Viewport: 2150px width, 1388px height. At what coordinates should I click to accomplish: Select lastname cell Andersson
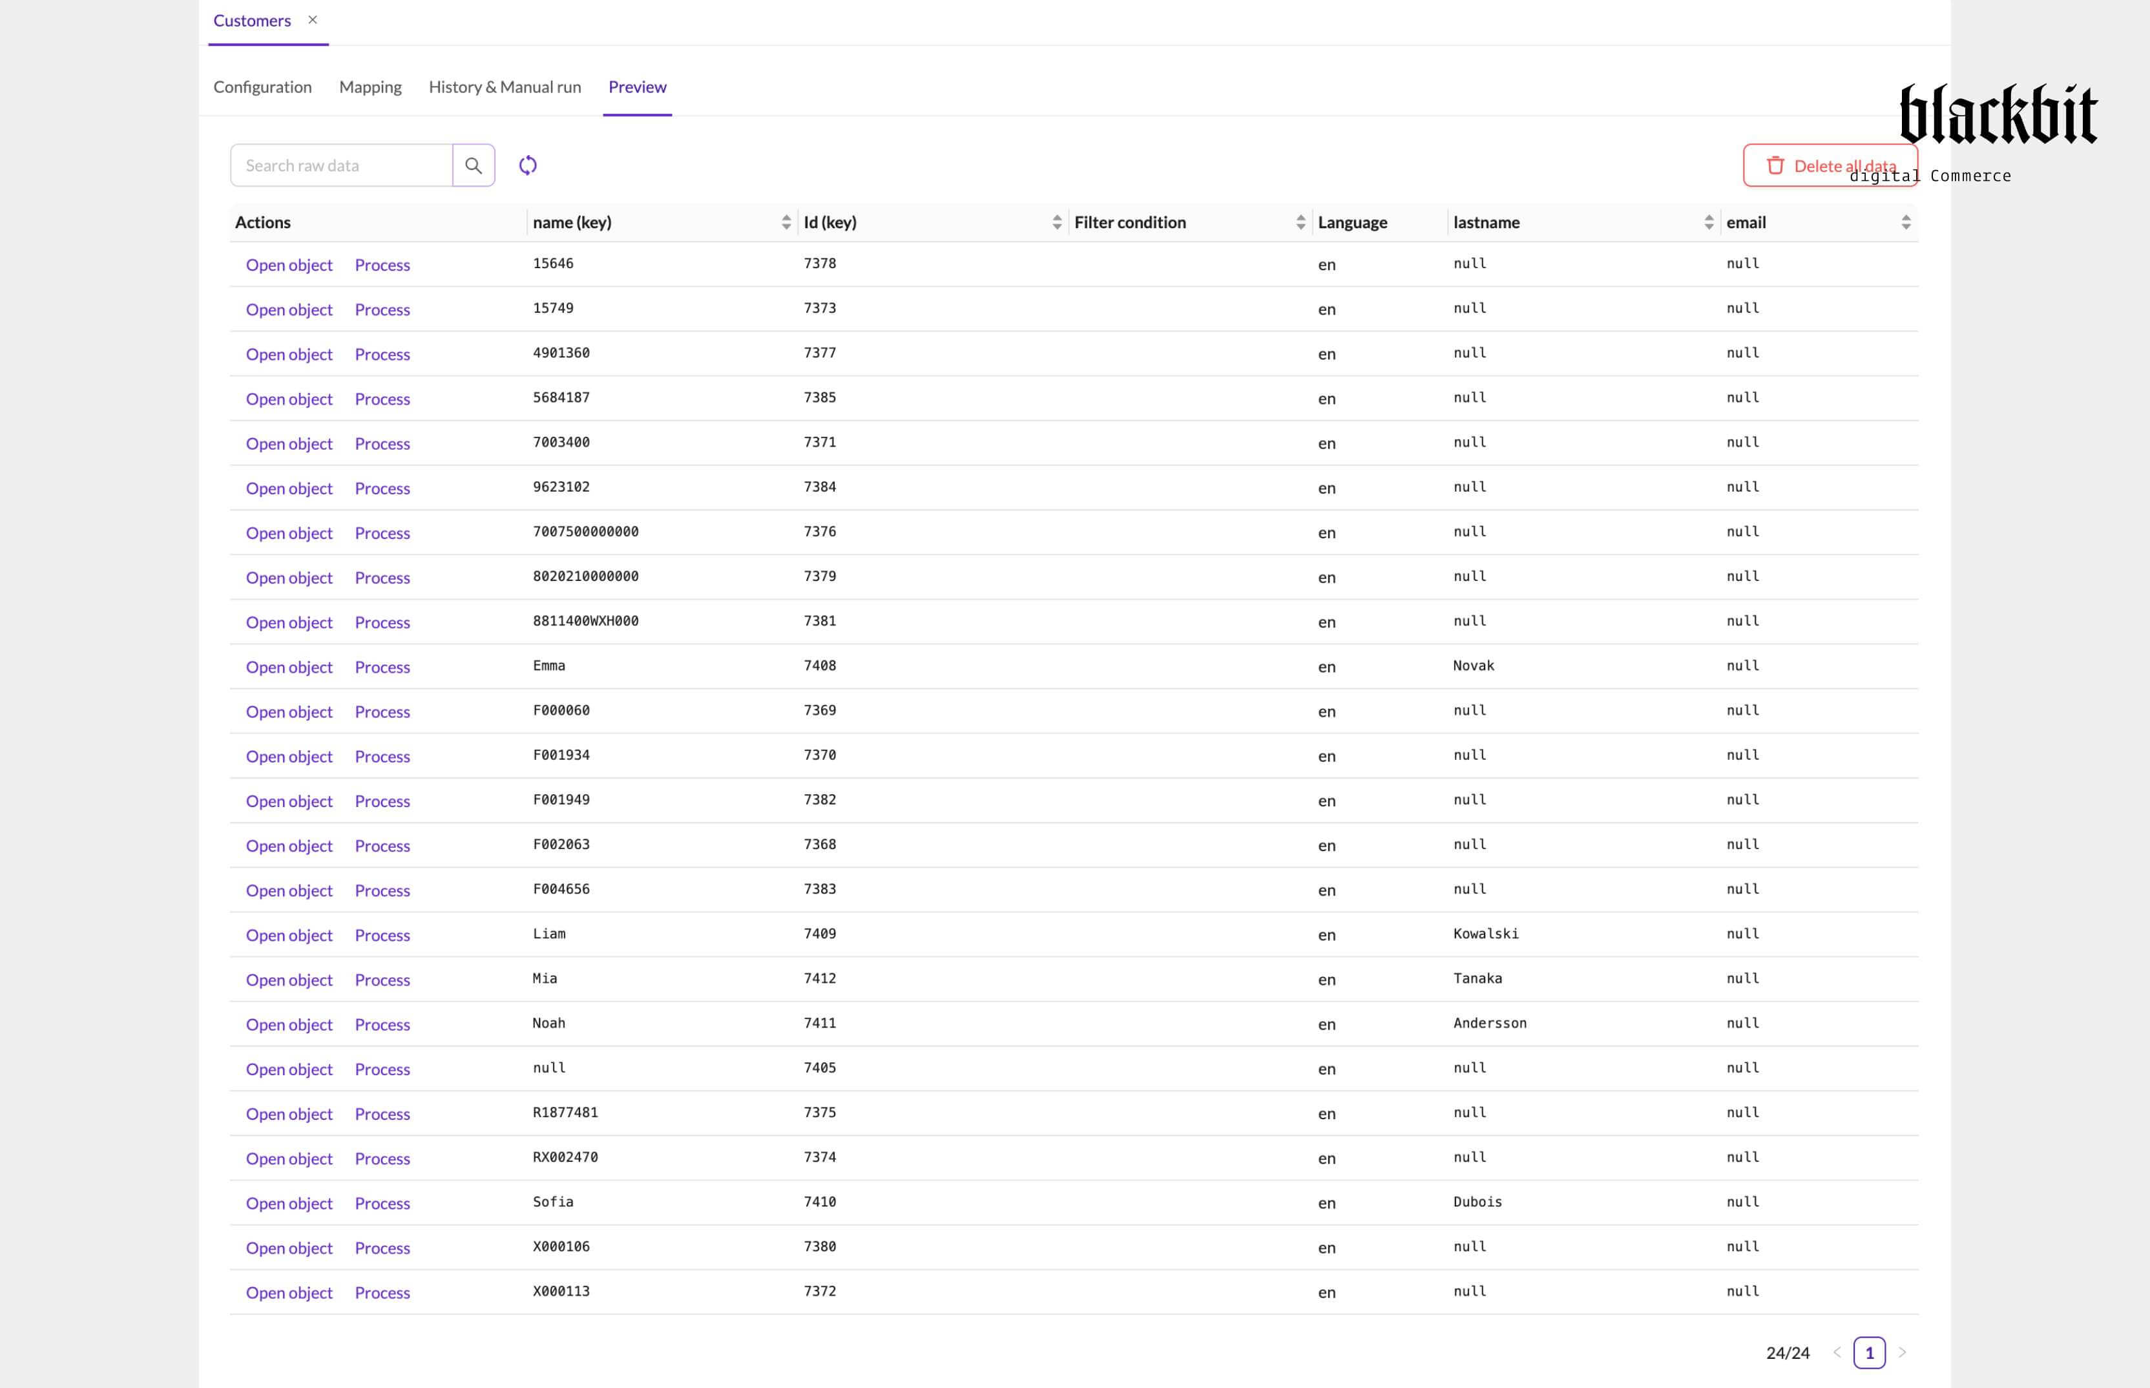[1490, 1023]
